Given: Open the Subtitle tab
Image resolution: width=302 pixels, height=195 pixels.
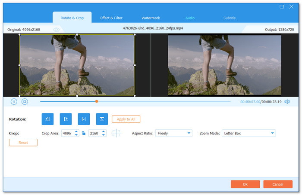Looking at the screenshot, I should pyautogui.click(x=230, y=18).
